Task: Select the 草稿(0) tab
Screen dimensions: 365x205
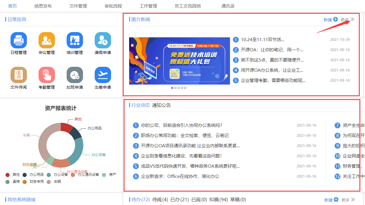Action: [x=238, y=199]
